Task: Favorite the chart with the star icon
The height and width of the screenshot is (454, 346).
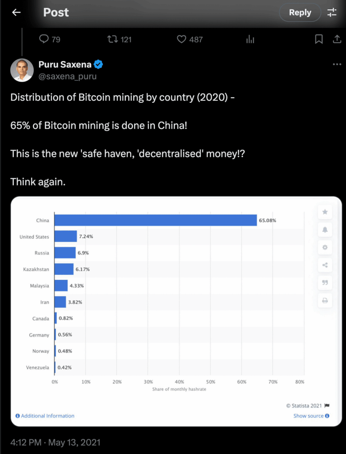Action: click(x=325, y=212)
